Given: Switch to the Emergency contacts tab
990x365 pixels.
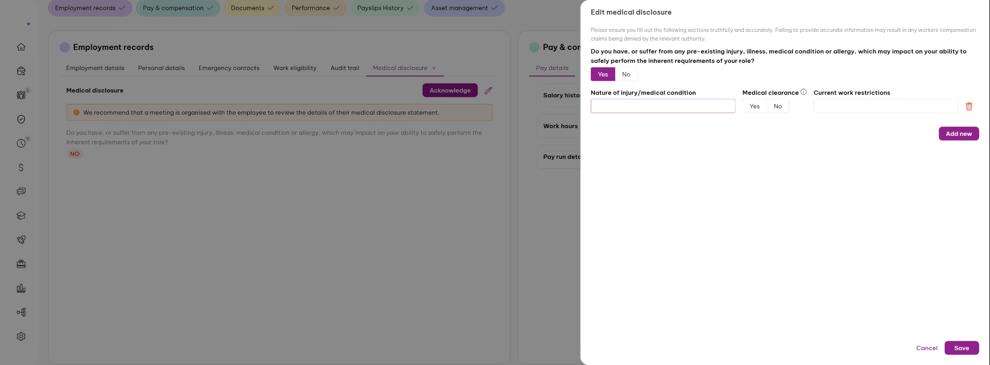Looking at the screenshot, I should coord(229,68).
